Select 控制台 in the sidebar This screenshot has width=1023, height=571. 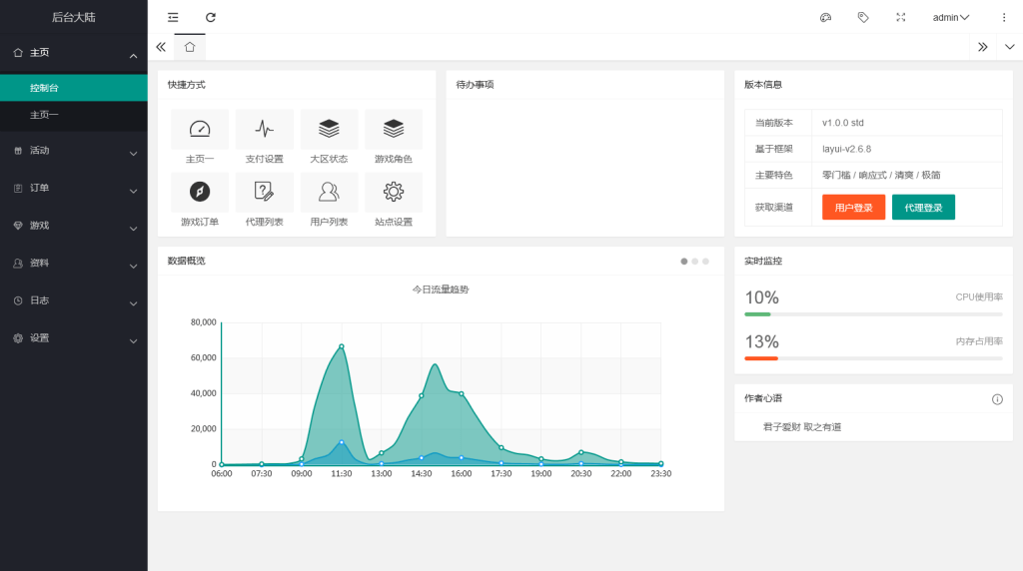pyautogui.click(x=74, y=88)
